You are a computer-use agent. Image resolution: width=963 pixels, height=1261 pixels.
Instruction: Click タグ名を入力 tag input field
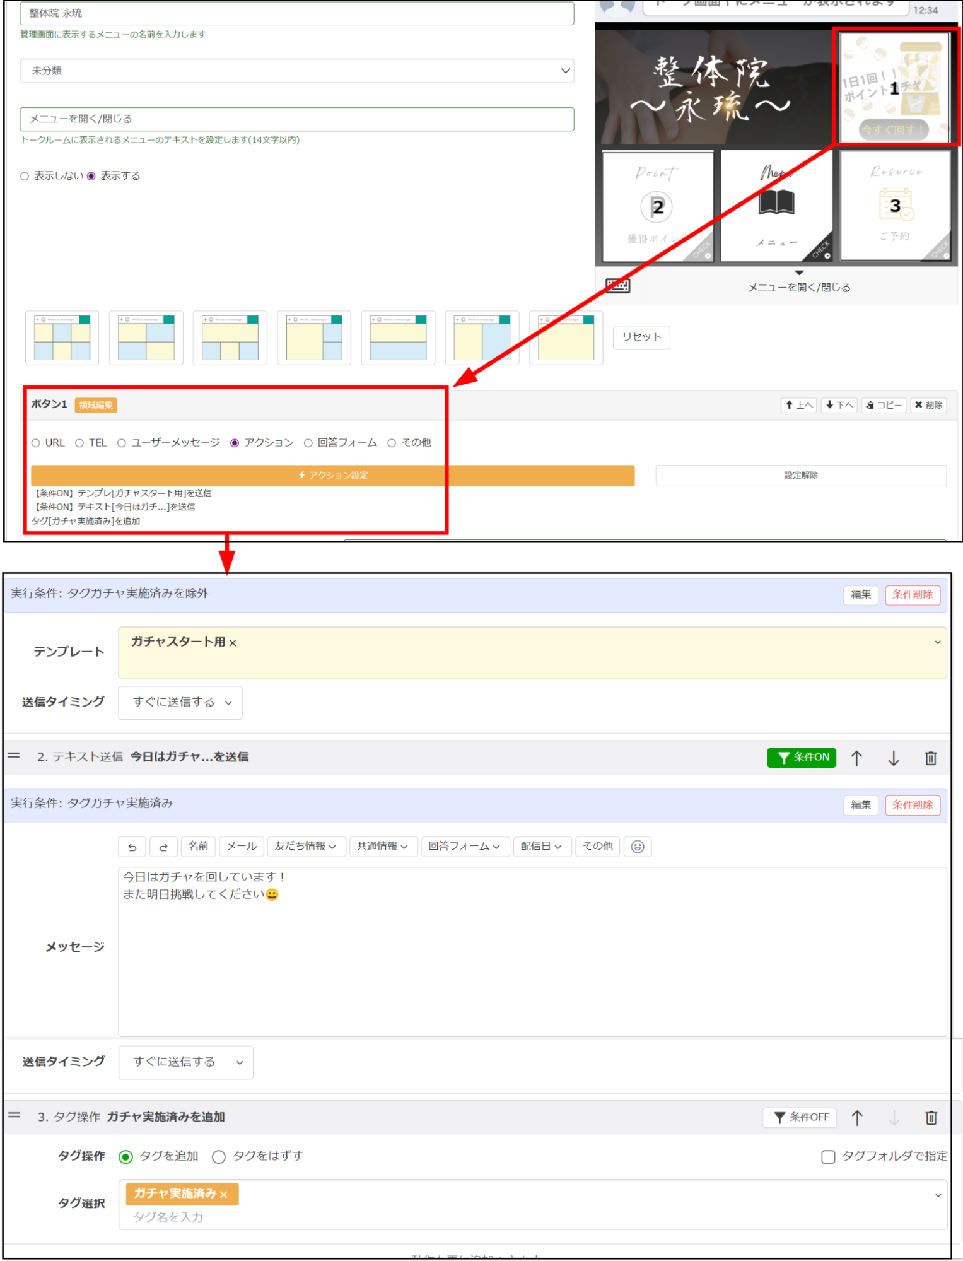(x=169, y=1218)
